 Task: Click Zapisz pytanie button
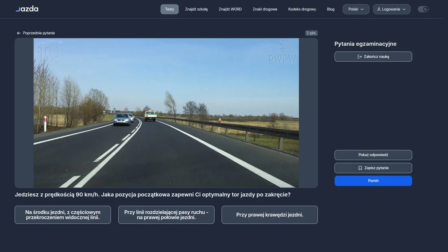(x=373, y=168)
